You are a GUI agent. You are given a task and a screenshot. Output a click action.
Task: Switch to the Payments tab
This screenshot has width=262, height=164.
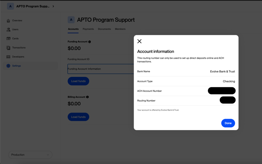coord(88,29)
